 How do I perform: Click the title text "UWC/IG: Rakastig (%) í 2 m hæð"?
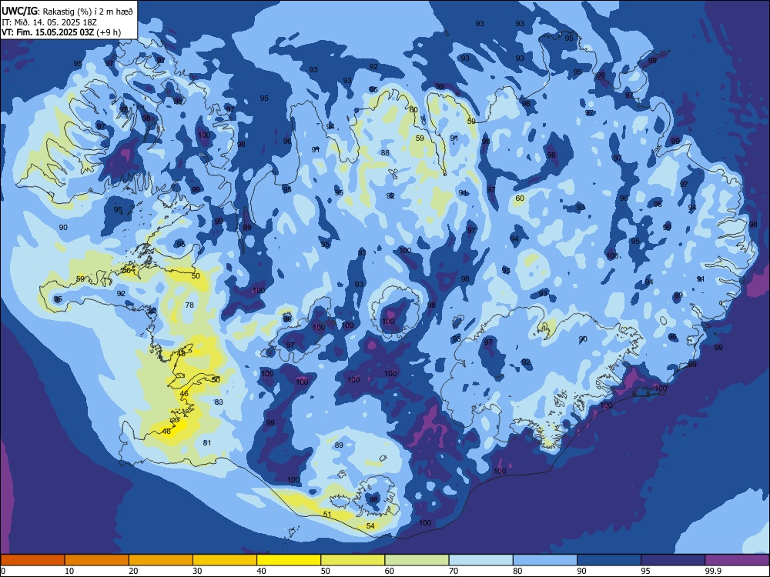tap(67, 12)
